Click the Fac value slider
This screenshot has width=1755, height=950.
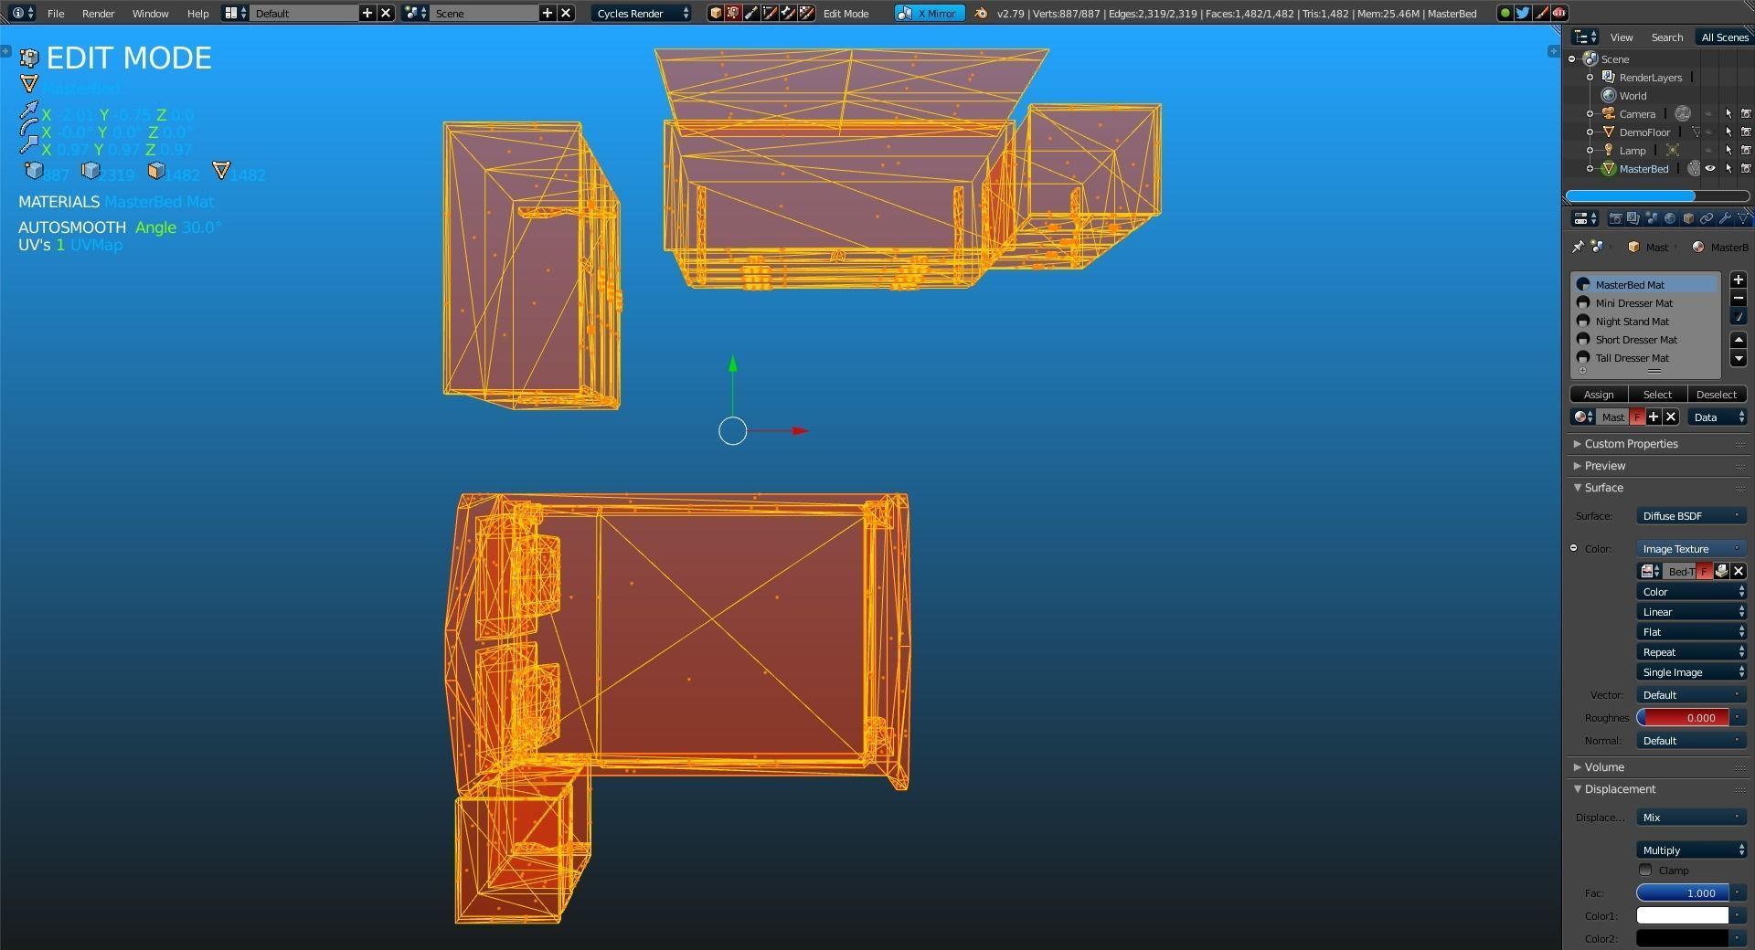(1683, 892)
